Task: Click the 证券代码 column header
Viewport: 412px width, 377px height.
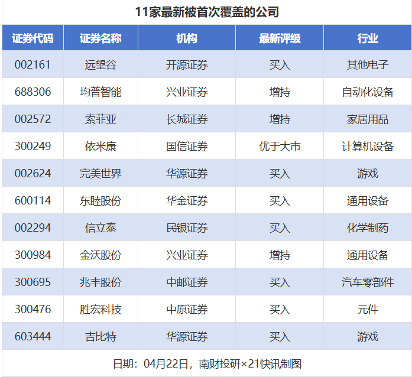Action: point(33,38)
